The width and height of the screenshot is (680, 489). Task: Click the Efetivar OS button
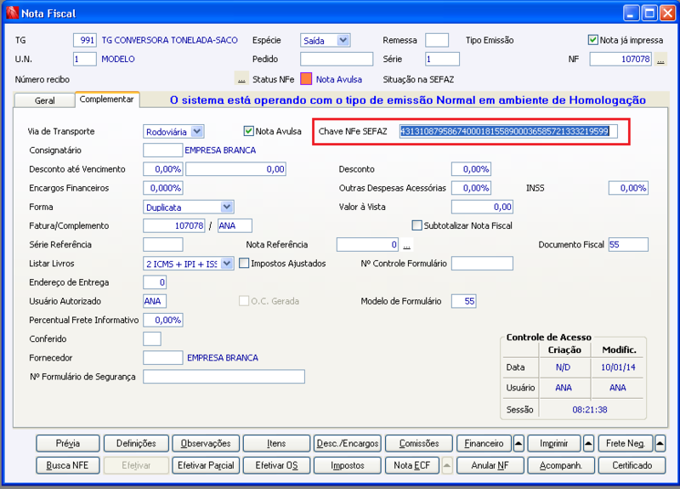[276, 465]
